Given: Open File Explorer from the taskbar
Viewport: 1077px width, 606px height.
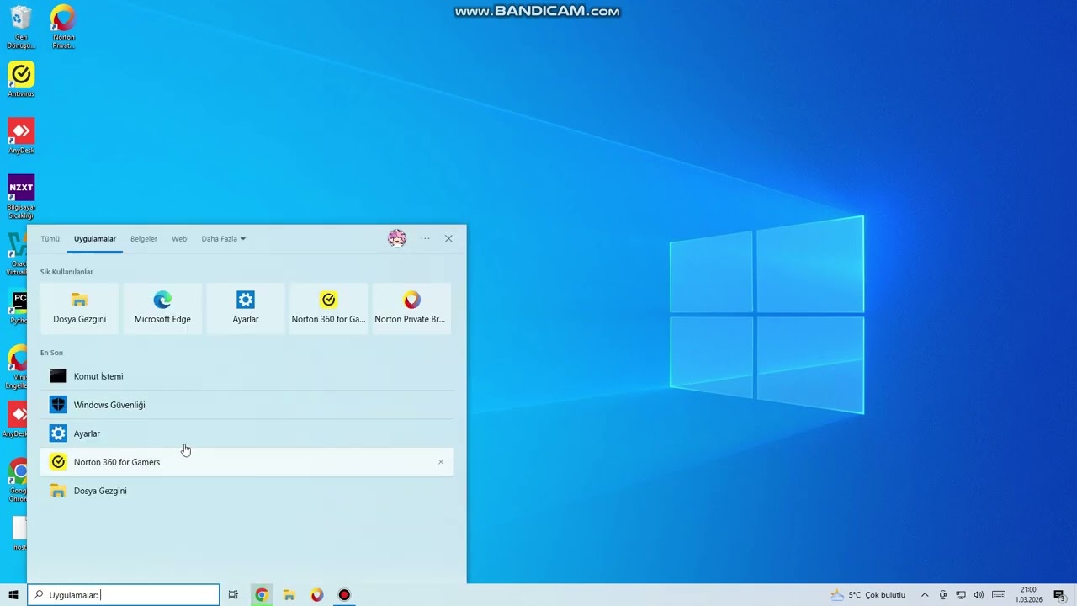Looking at the screenshot, I should (x=289, y=595).
